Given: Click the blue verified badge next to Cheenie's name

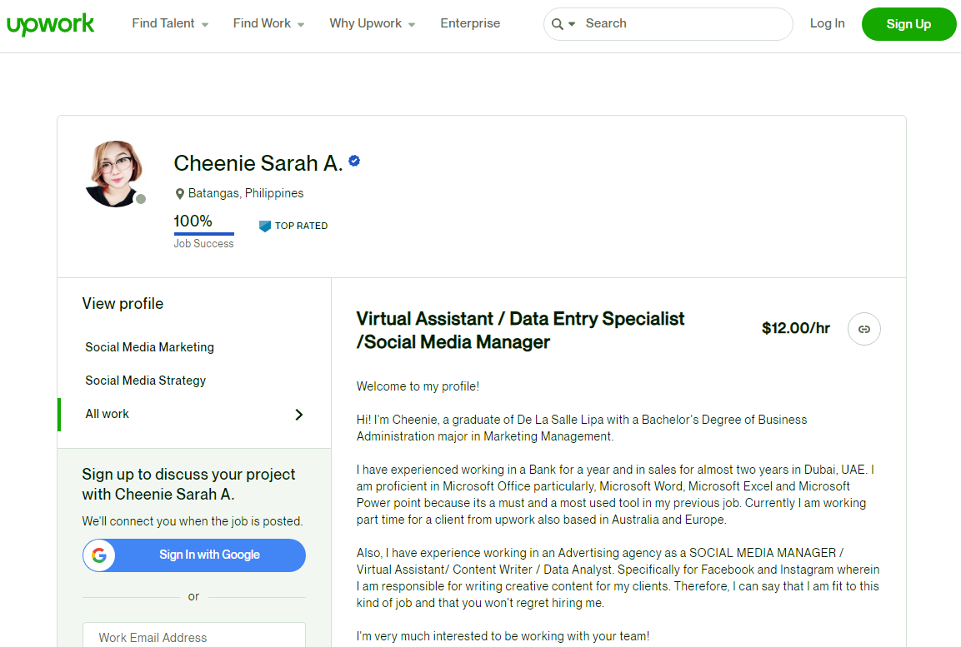Looking at the screenshot, I should [354, 162].
